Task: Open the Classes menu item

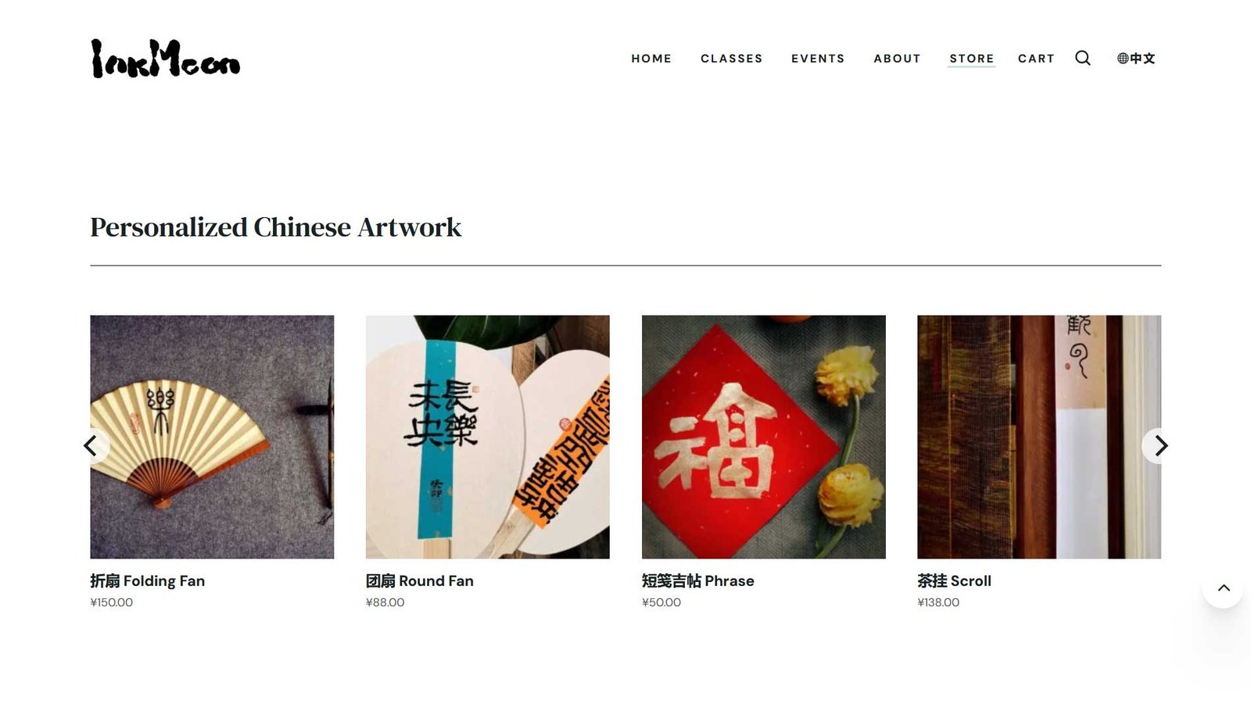Action: pyautogui.click(x=731, y=59)
